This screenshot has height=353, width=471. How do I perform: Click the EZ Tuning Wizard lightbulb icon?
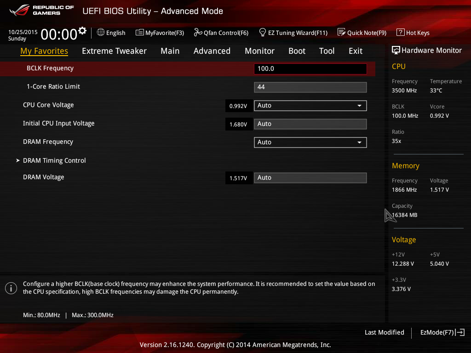(x=263, y=32)
